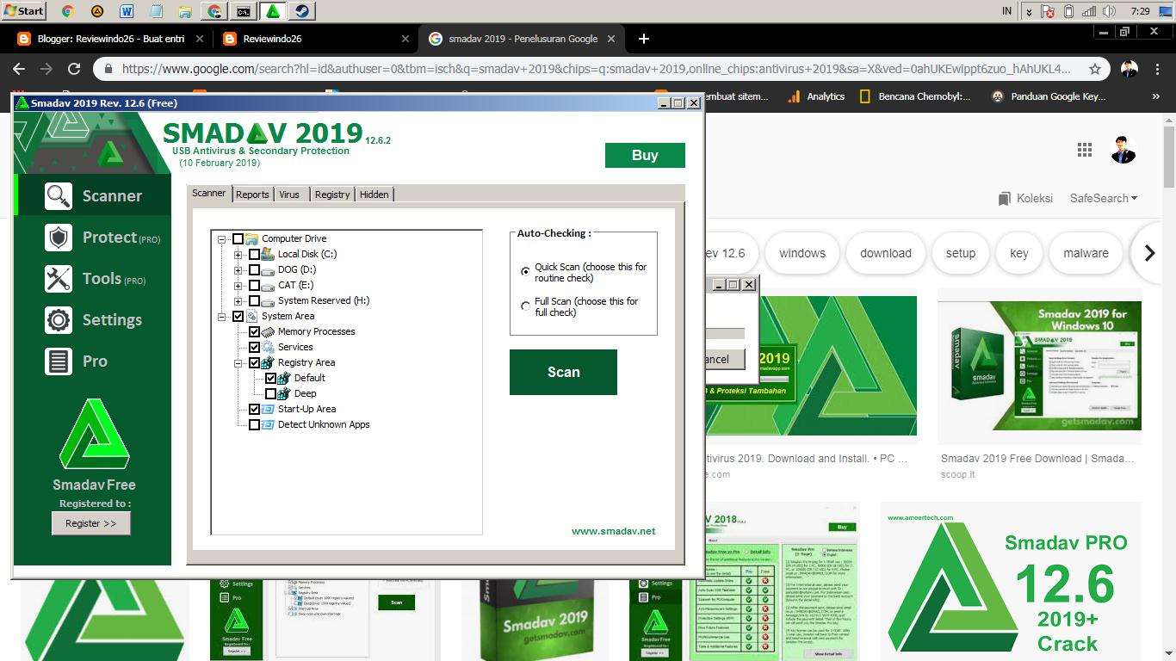Screen dimensions: 1176x661
Task: Open the SafeSearch dropdown
Action: click(x=1103, y=198)
